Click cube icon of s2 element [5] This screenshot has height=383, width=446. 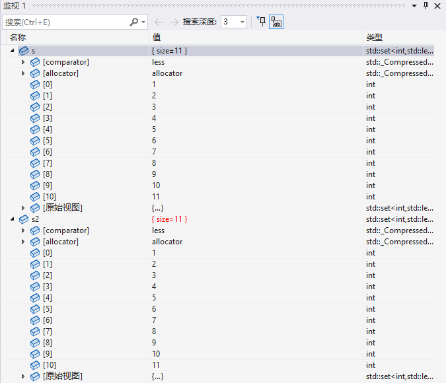click(35, 309)
